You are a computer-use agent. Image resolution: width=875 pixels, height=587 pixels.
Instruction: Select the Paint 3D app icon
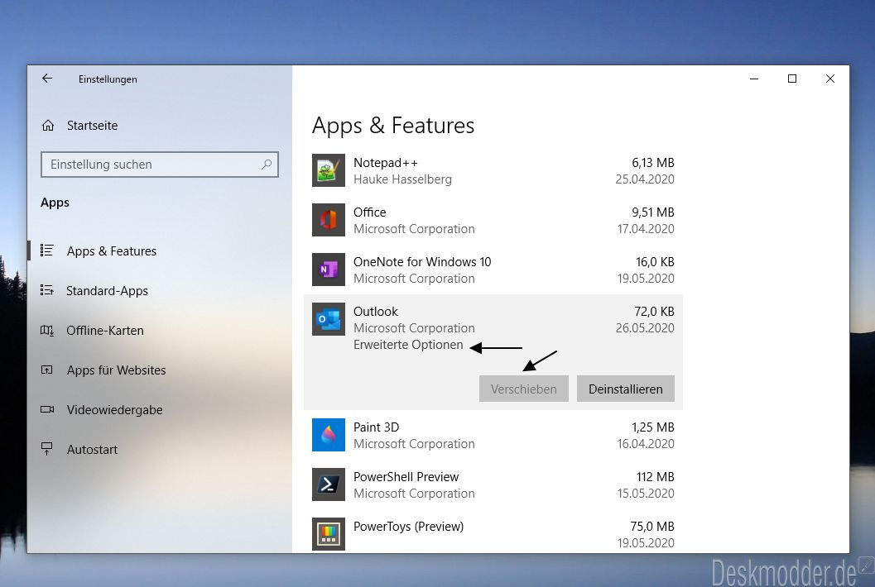tap(328, 435)
